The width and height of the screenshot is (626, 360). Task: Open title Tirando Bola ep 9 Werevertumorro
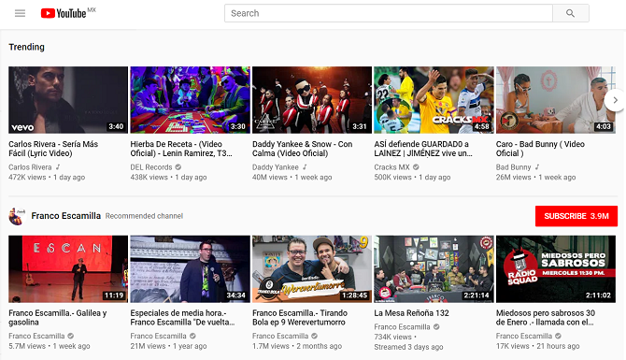tap(300, 318)
